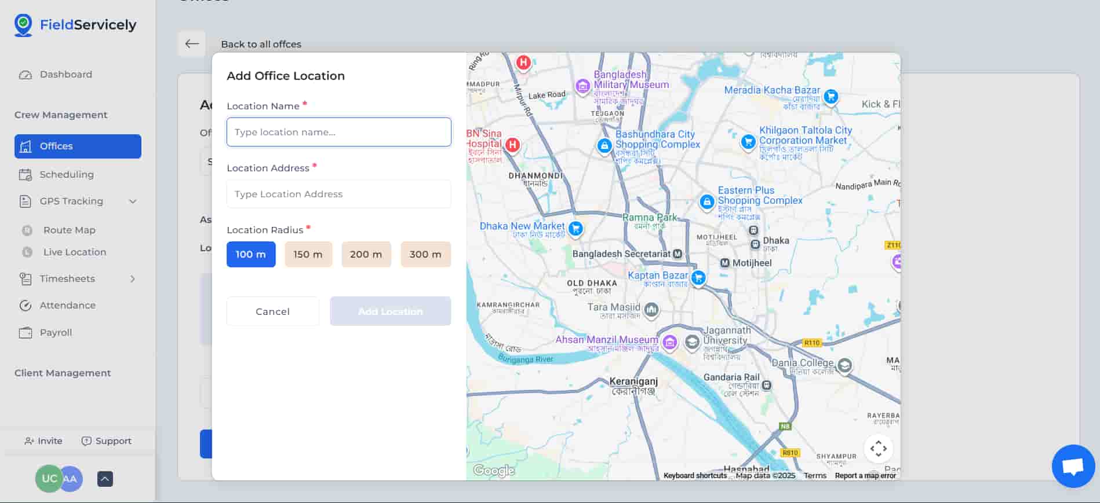Click the Invite link
1100x503 pixels.
coord(43,441)
